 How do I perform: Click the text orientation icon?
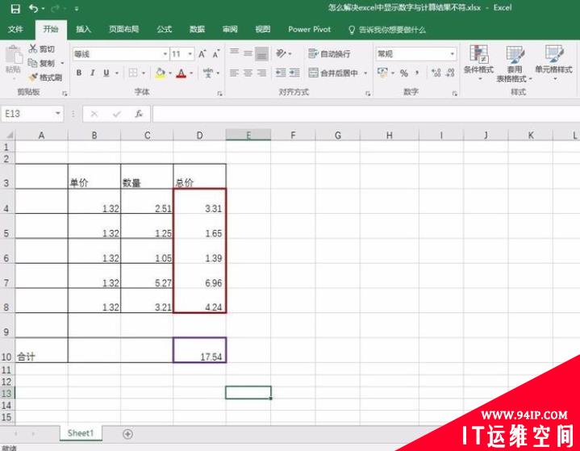[281, 53]
